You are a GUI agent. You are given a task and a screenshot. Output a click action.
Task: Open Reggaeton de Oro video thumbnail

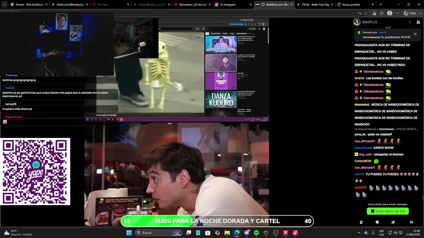221,45
